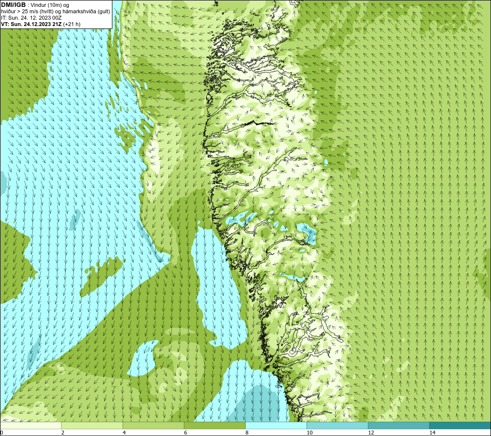Click the 'IT: Sun. 24. 12. 2023 00Z' line

(x=31, y=18)
